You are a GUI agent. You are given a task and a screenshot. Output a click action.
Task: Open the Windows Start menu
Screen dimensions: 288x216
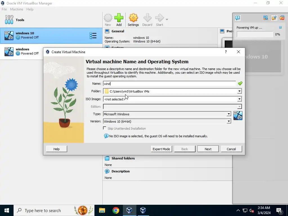click(x=7, y=210)
